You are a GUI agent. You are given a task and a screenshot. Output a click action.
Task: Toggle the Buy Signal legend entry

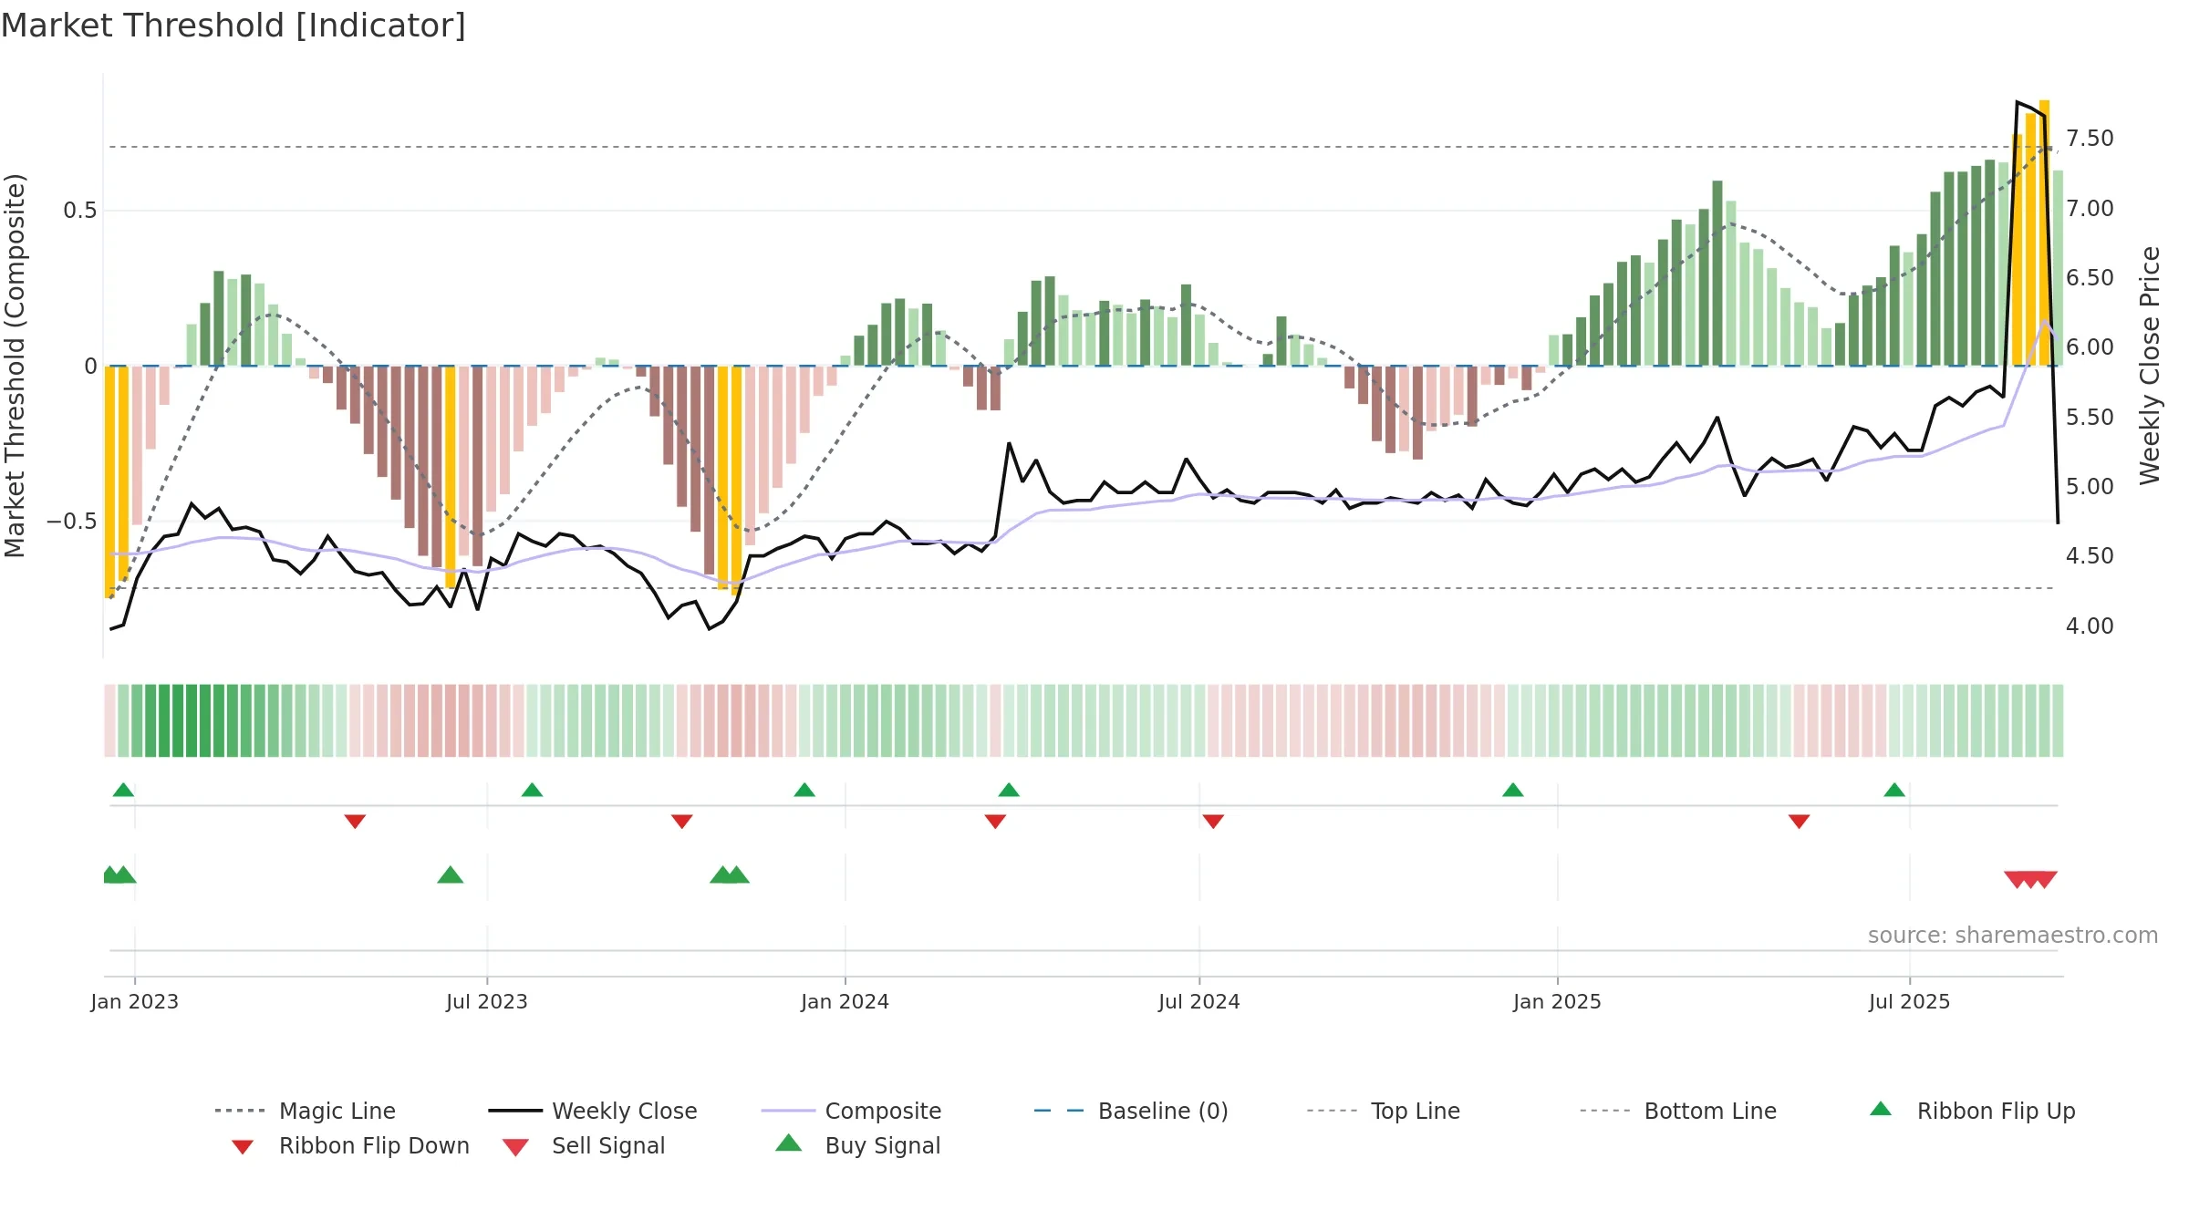pos(857,1145)
